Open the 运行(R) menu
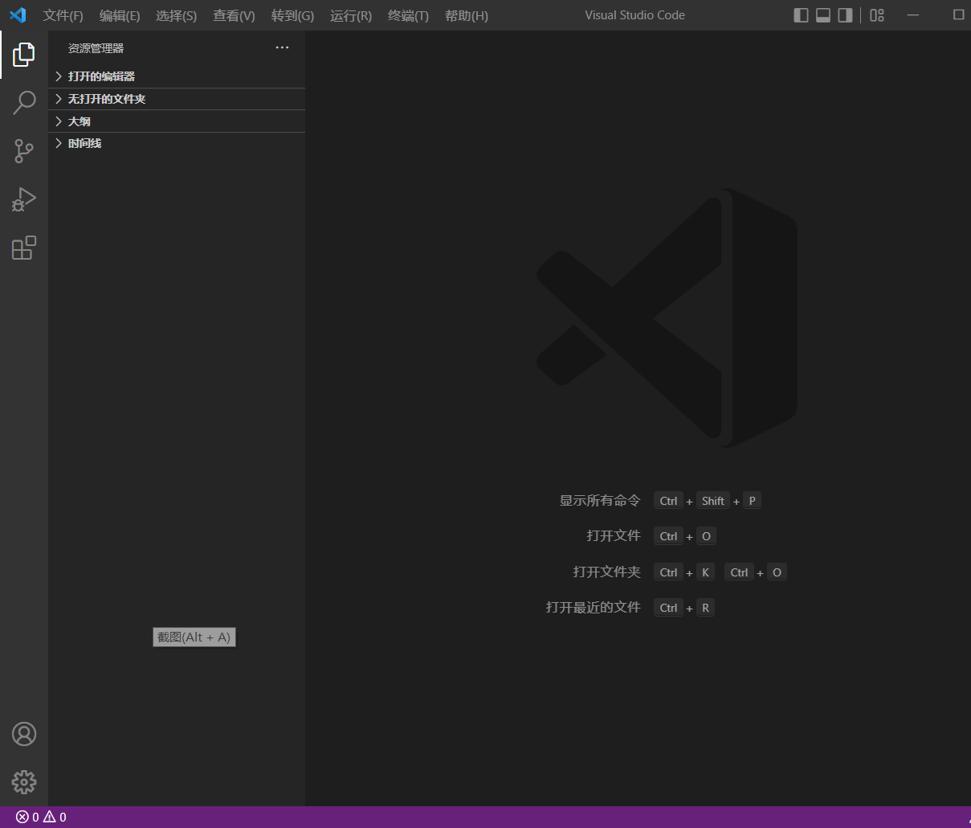The height and width of the screenshot is (828, 971). tap(351, 16)
